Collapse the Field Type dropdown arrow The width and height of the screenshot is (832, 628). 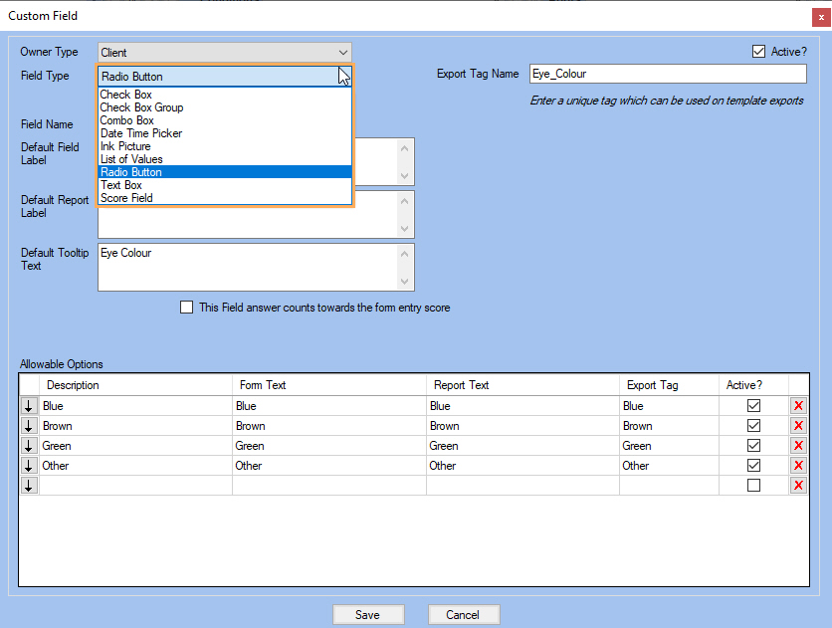pos(343,77)
